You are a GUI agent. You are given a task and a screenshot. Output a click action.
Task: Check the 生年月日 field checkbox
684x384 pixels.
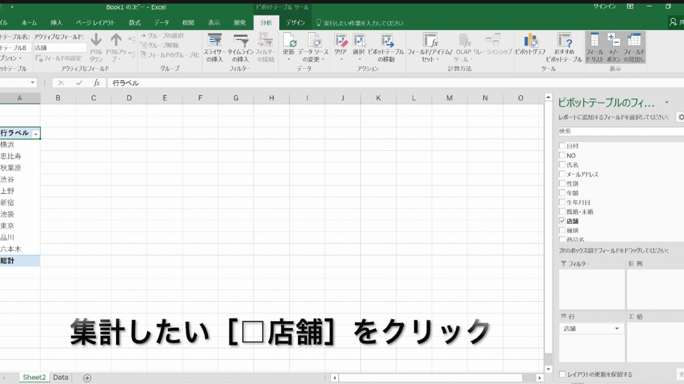click(x=563, y=202)
